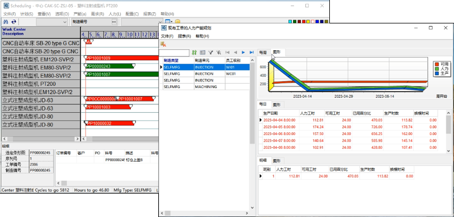This screenshot has width=454, height=217.
Task: Select the CNC自动车床SB-20 type G CNC row without Gantt bar
Action: [x=40, y=51]
